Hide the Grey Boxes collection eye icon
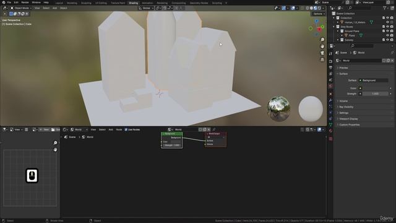 pyautogui.click(x=388, y=27)
